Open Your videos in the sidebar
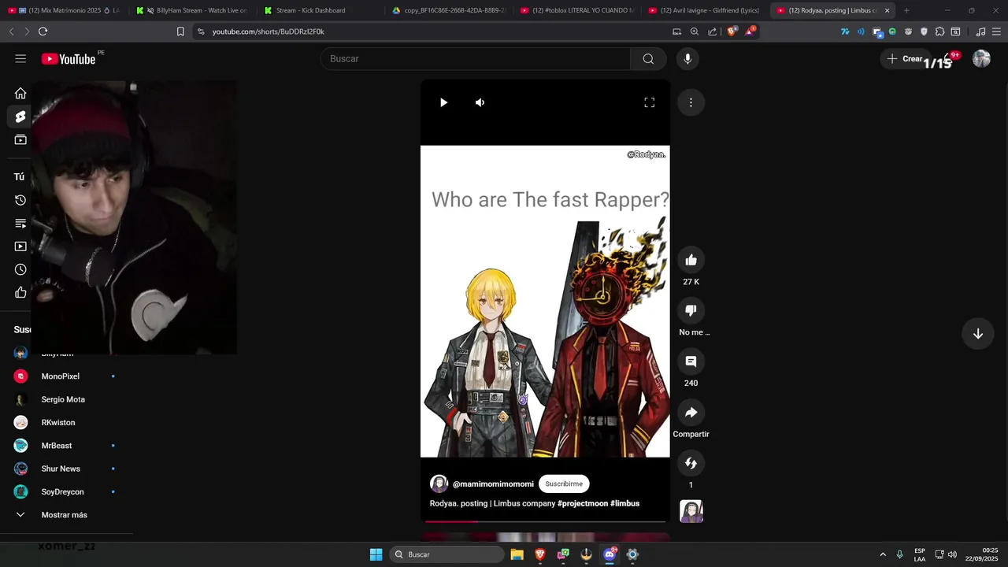Image resolution: width=1008 pixels, height=567 pixels. [x=20, y=246]
